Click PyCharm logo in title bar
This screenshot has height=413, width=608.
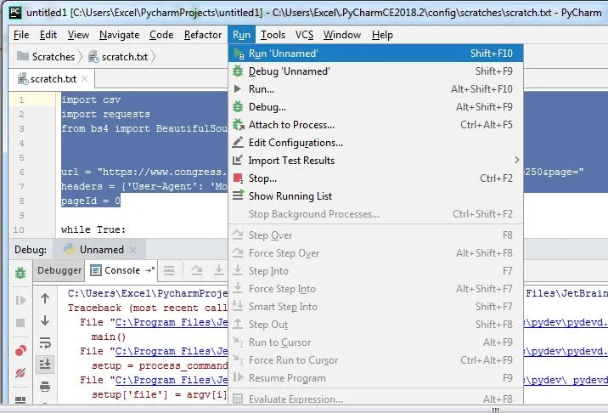(15, 12)
